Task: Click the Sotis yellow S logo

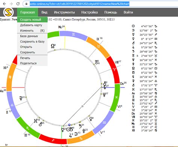Action: pyautogui.click(x=8, y=12)
